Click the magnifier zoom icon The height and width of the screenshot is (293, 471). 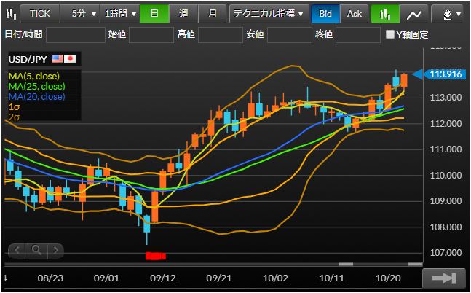tap(36, 250)
